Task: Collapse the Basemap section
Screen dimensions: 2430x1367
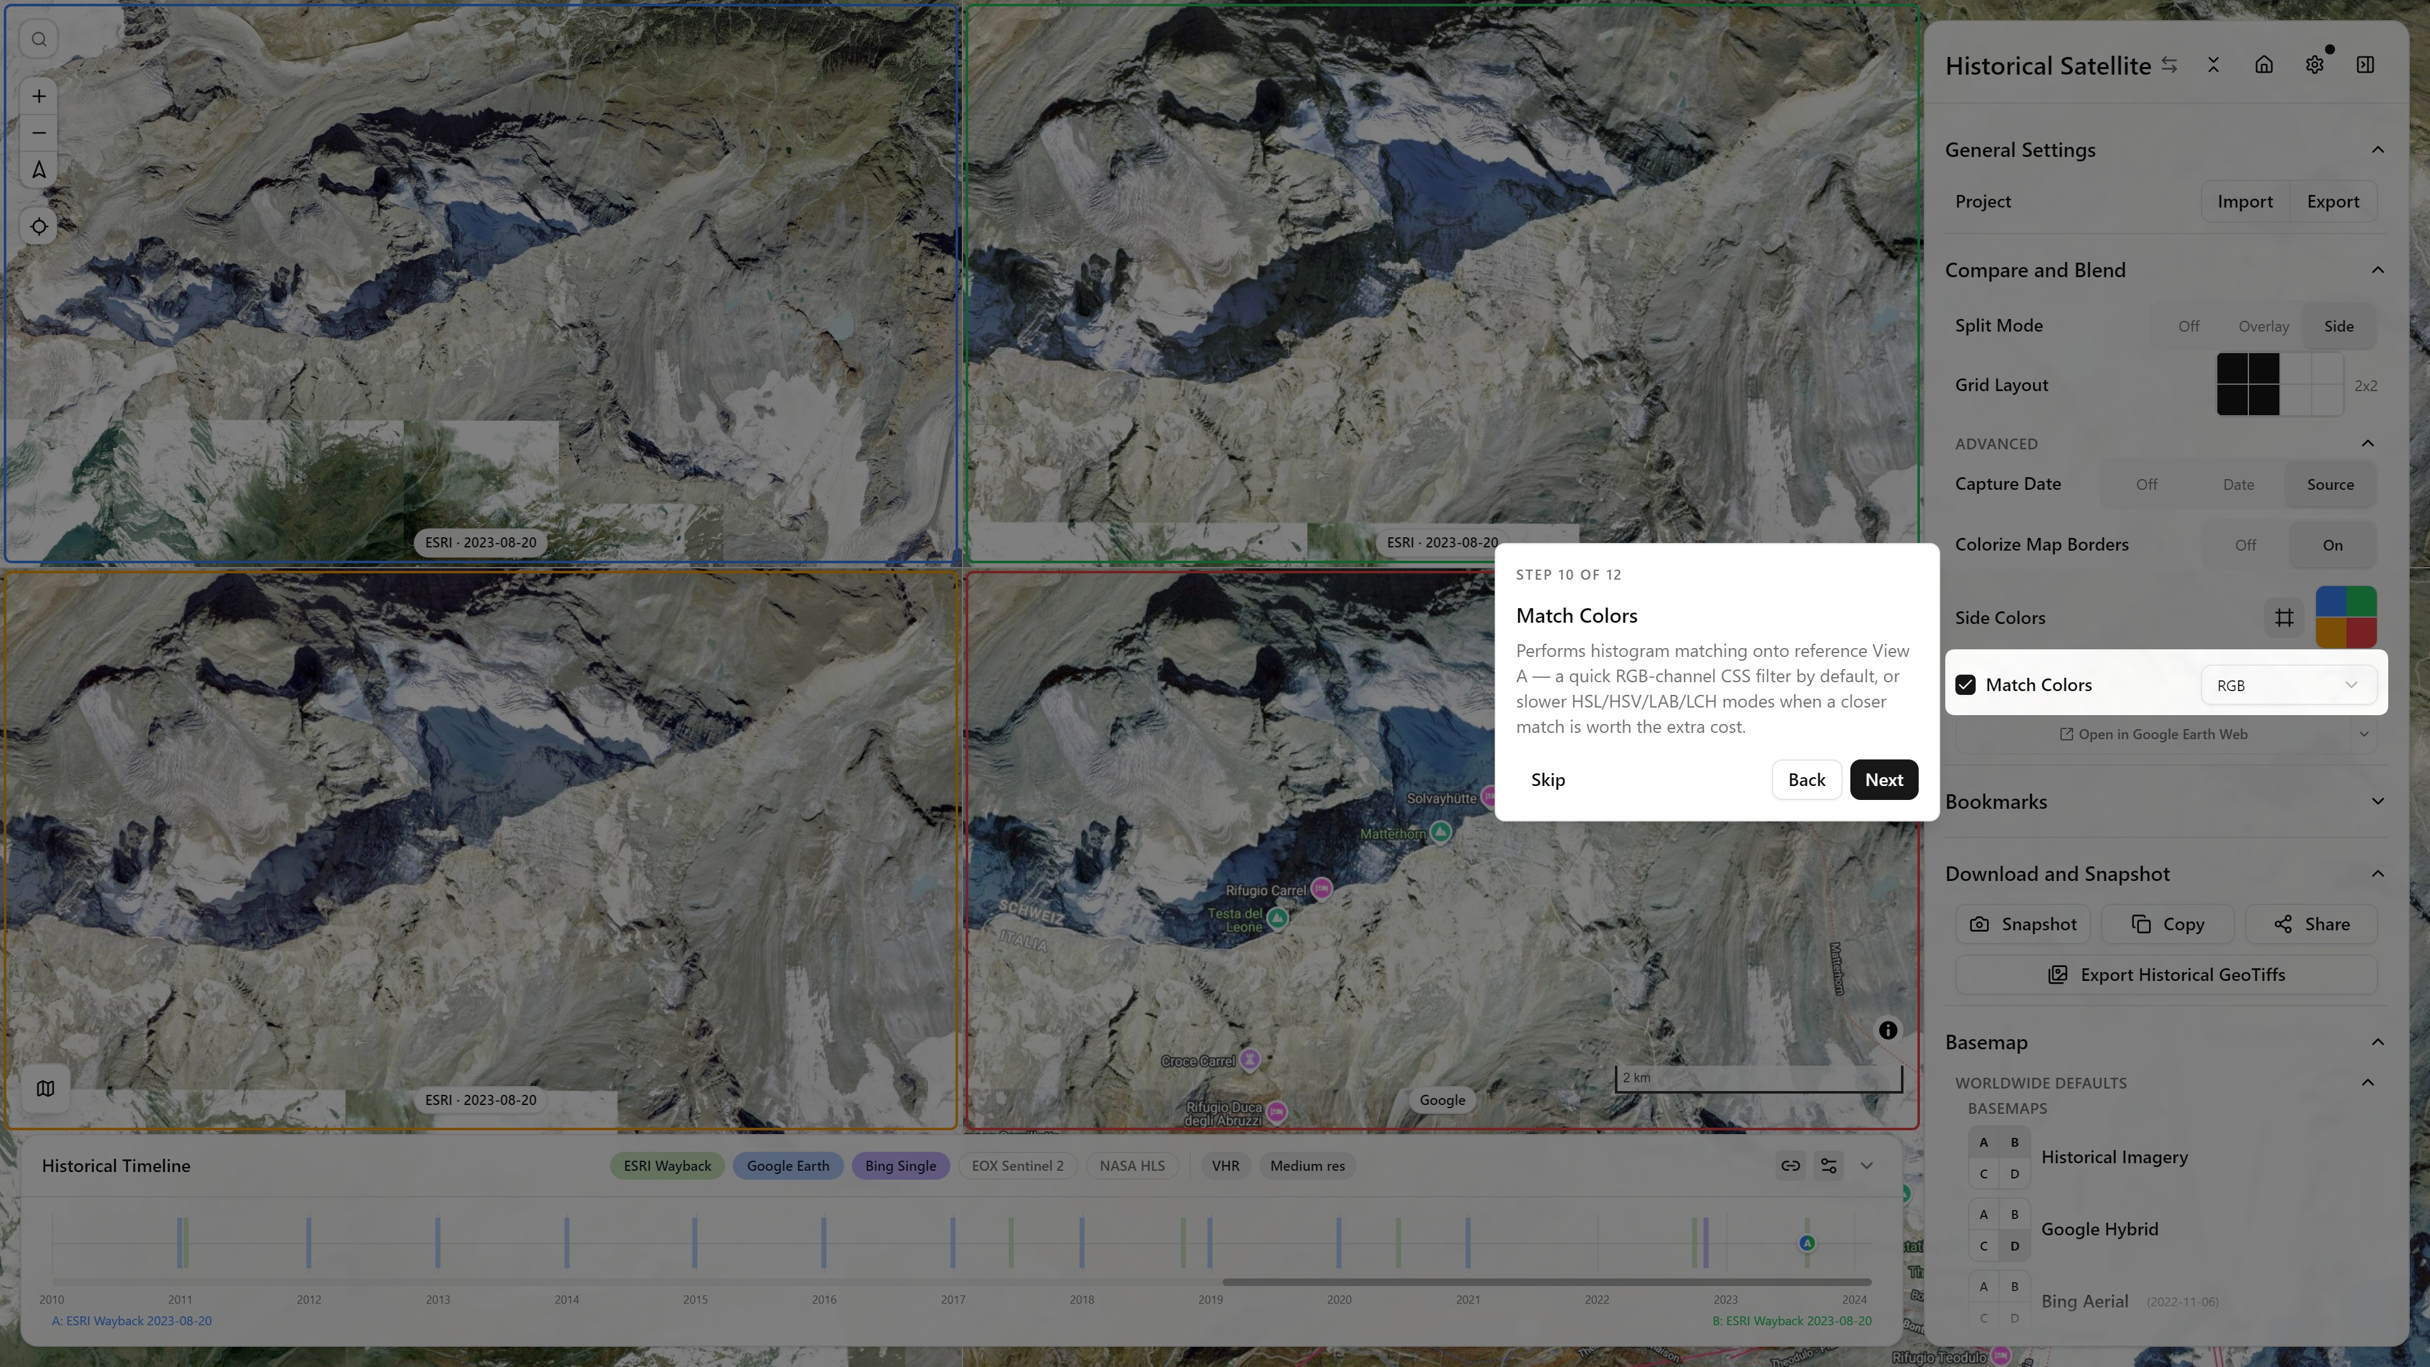Action: 2377,1042
